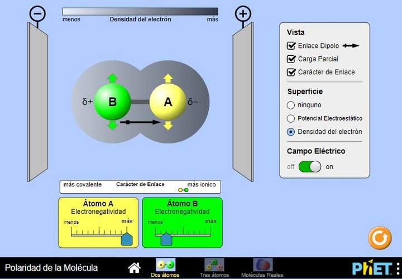Click Átomo A electronegativity slider thumb

[x=127, y=239]
